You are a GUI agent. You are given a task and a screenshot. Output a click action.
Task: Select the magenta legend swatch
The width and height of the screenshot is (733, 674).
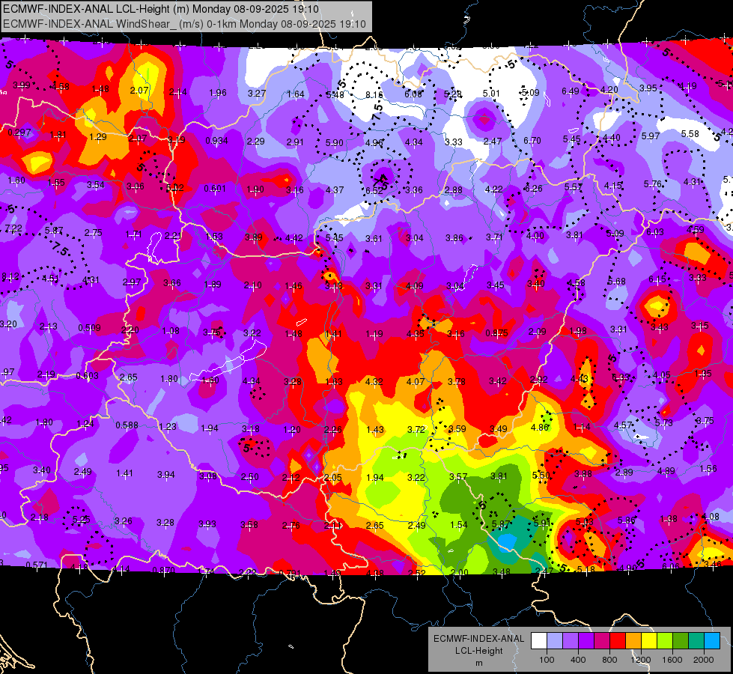(x=602, y=640)
